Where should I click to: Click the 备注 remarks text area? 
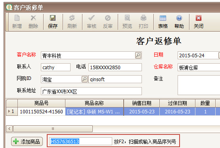(199, 85)
